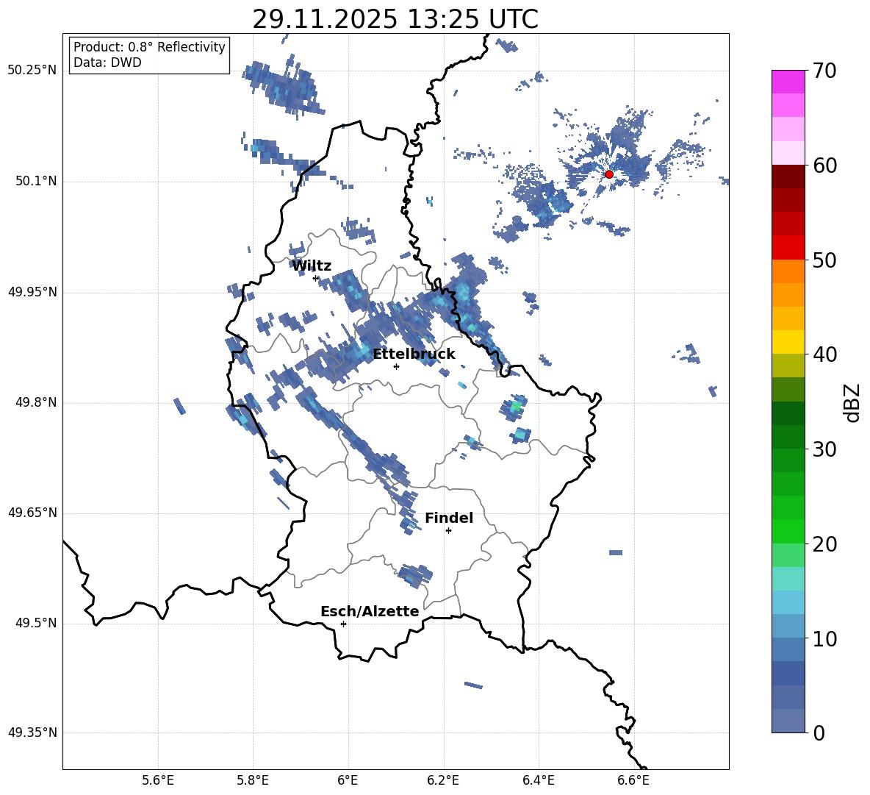Click the 30 value on the colorbar
This screenshot has height=795, width=870.
(824, 449)
